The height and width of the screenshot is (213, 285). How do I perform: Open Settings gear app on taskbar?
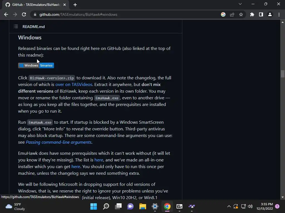click(155, 206)
